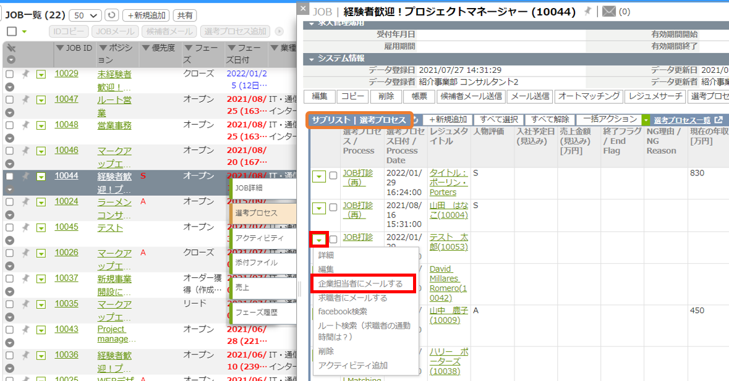The image size is (729, 381).
Task: Click the round arrow icon under JOB 10029 checkbox
Action: coord(10,87)
